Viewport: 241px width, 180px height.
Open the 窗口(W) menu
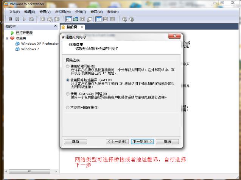[96, 12]
